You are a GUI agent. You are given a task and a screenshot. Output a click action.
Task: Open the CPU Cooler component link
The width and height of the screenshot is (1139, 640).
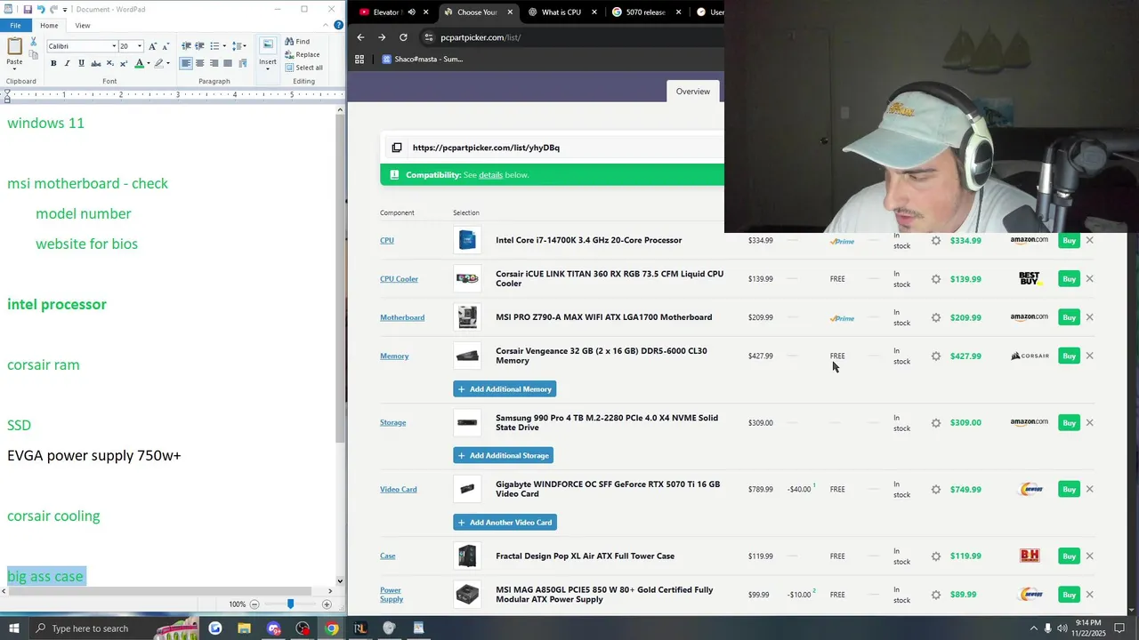pyautogui.click(x=399, y=279)
